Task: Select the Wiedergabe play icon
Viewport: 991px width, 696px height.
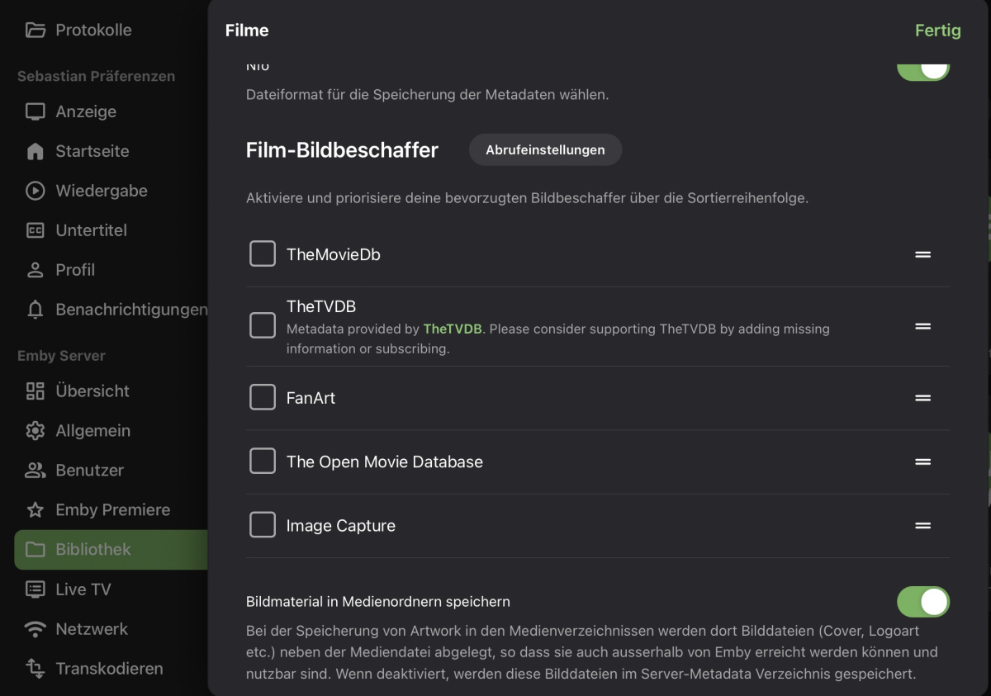Action: 35,191
